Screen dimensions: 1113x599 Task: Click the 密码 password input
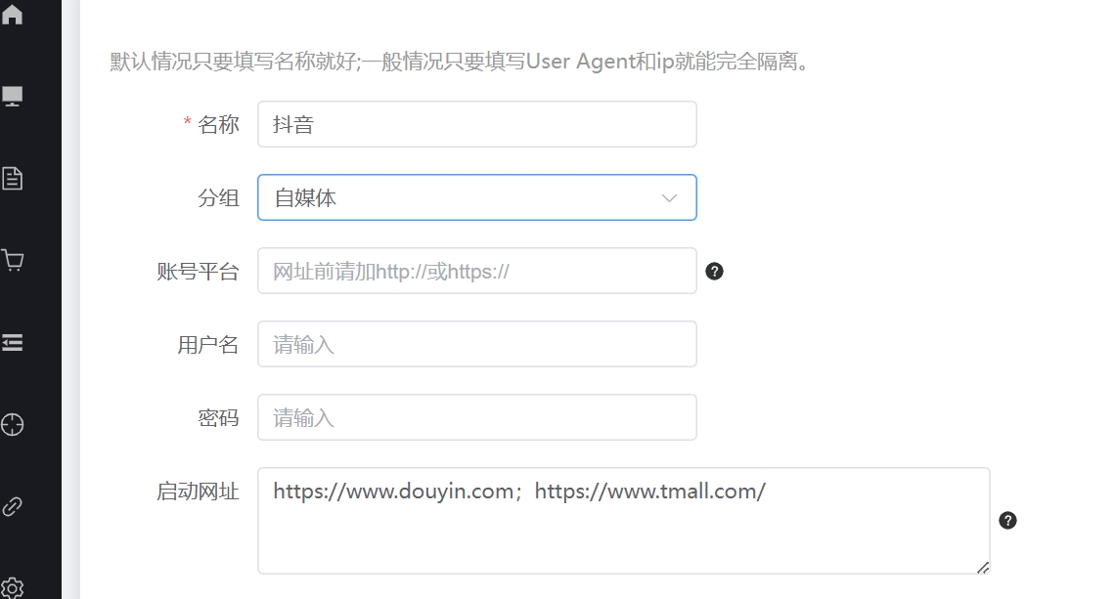pos(476,417)
